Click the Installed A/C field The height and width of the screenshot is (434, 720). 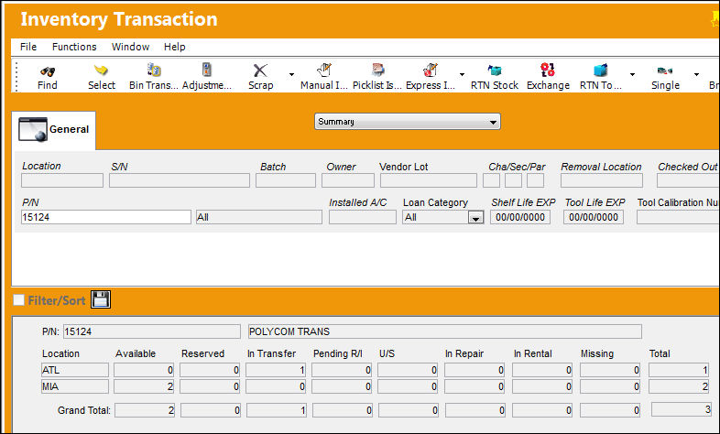click(363, 217)
